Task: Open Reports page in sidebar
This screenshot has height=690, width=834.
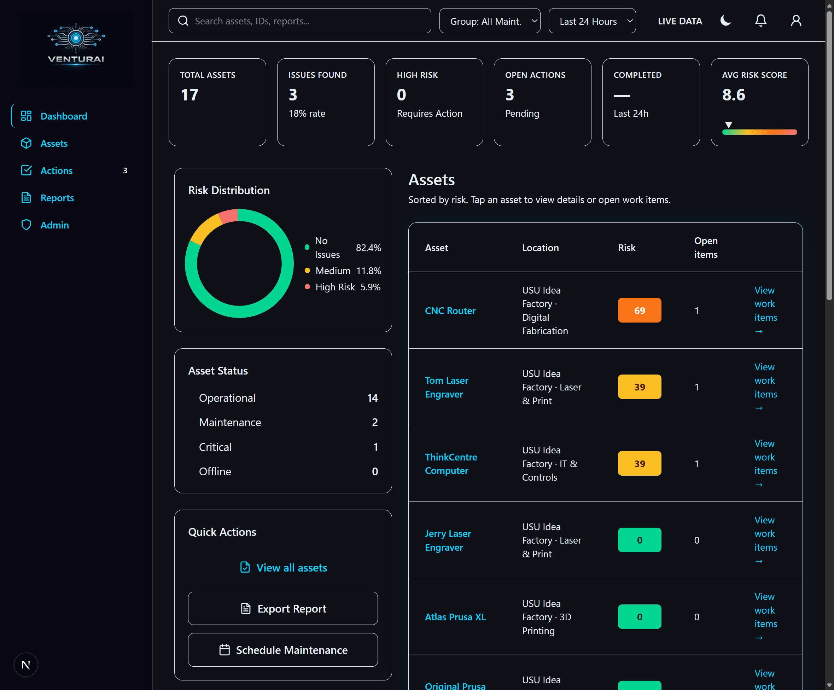Action: [x=75, y=198]
